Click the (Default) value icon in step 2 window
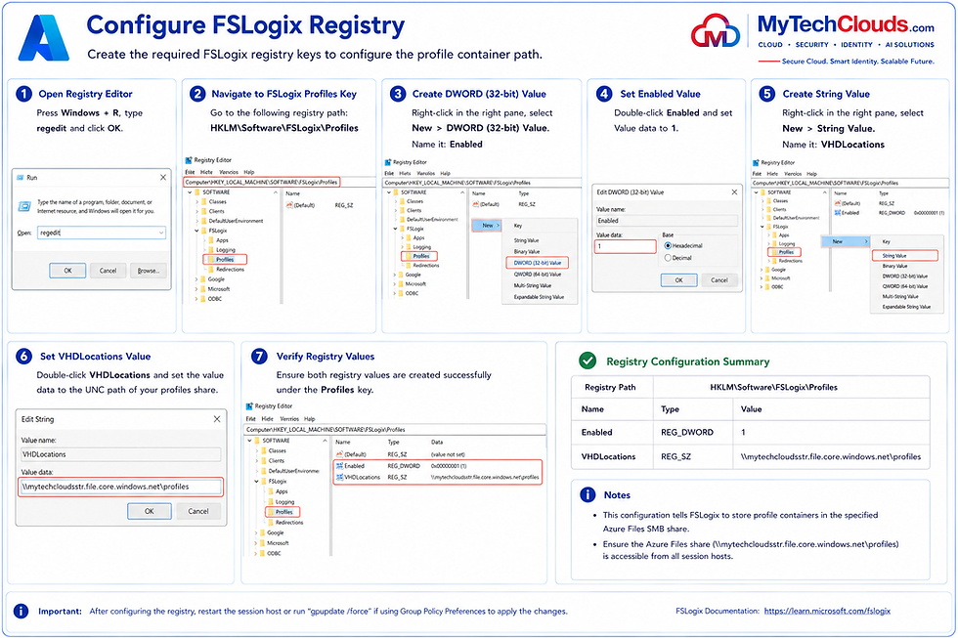Screen dimensions: 958x638 [x=289, y=205]
